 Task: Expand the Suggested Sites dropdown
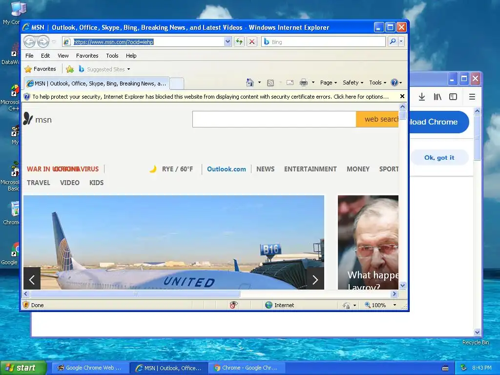tap(128, 69)
